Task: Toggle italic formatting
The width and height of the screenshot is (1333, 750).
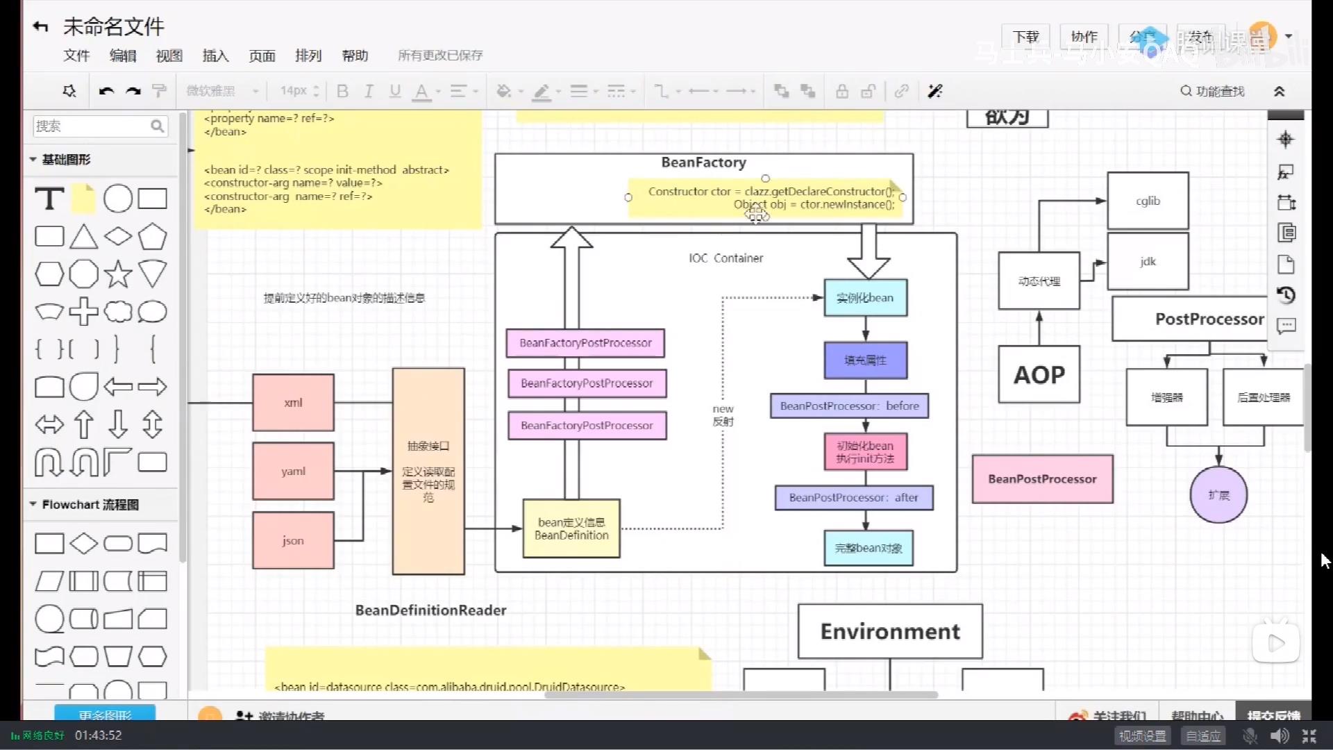Action: (x=369, y=91)
